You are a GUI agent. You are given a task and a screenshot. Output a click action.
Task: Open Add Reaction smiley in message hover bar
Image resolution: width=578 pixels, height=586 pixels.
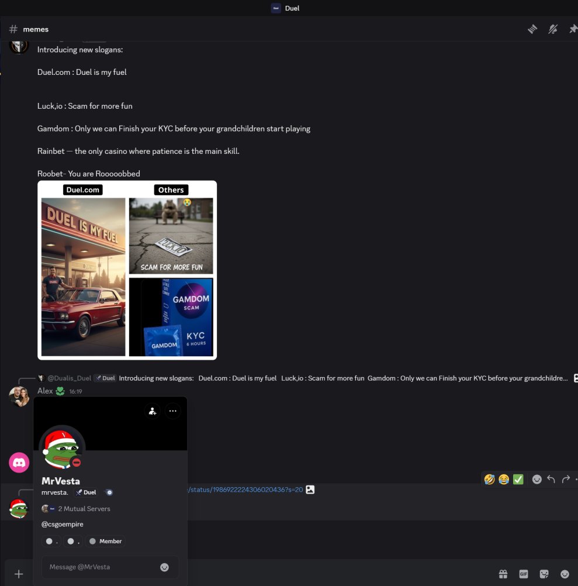point(537,479)
